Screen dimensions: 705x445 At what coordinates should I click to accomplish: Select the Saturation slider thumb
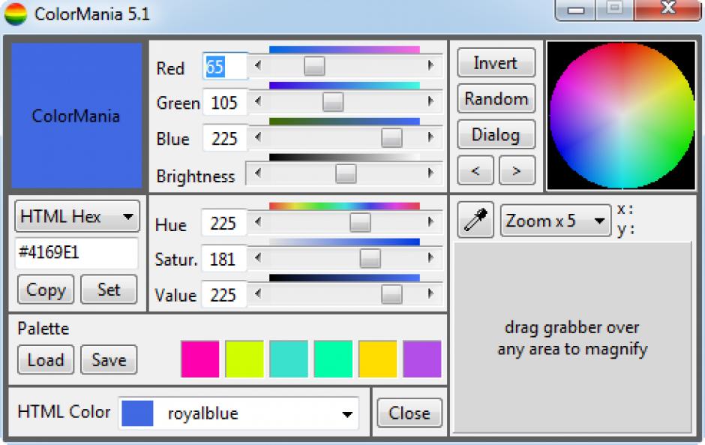coord(370,258)
